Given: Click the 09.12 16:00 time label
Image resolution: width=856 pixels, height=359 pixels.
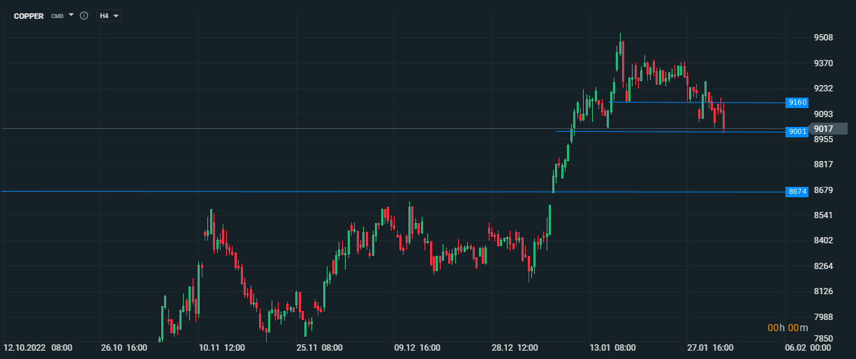Looking at the screenshot, I should [x=417, y=347].
